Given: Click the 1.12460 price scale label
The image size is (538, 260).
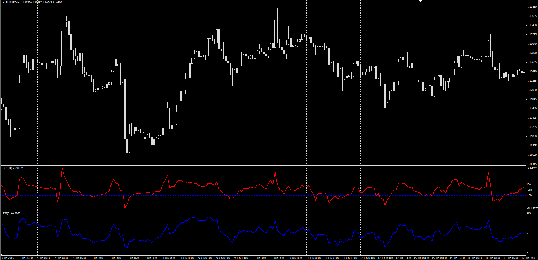Looking at the screenshot, I should click(x=532, y=72).
